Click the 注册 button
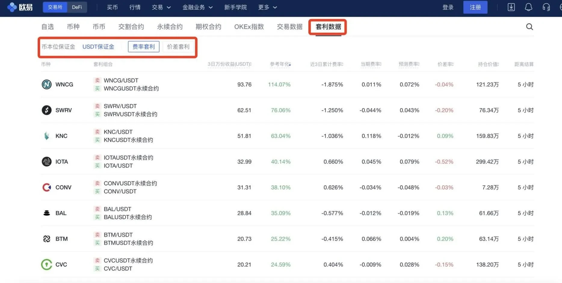562x283 pixels. (x=475, y=7)
